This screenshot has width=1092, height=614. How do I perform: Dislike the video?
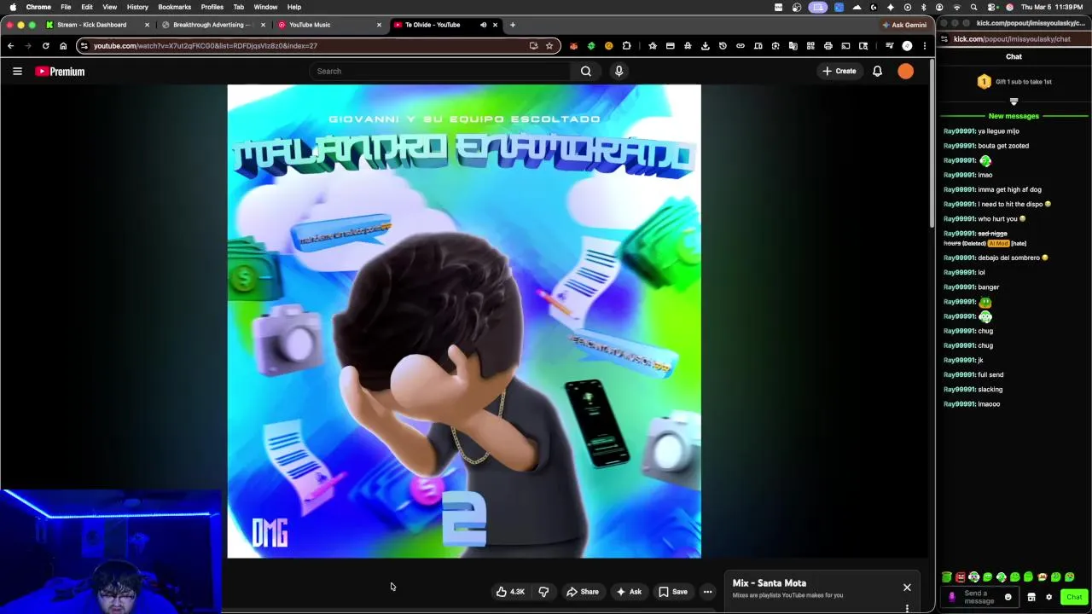[x=543, y=592]
